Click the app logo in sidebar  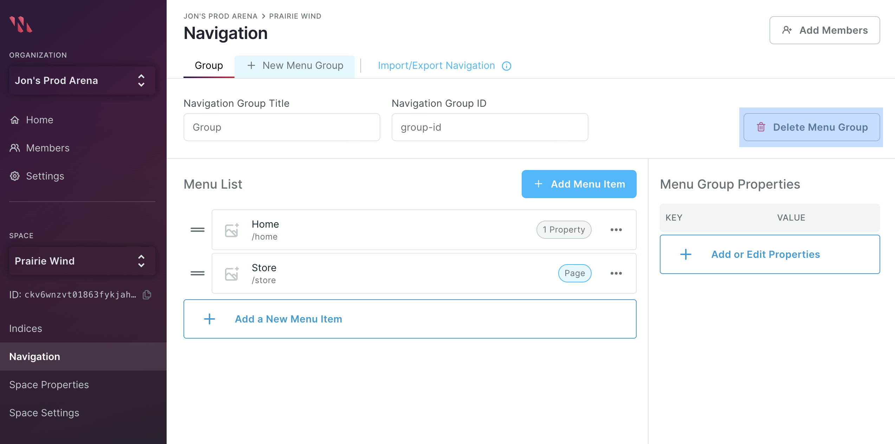coord(21,24)
